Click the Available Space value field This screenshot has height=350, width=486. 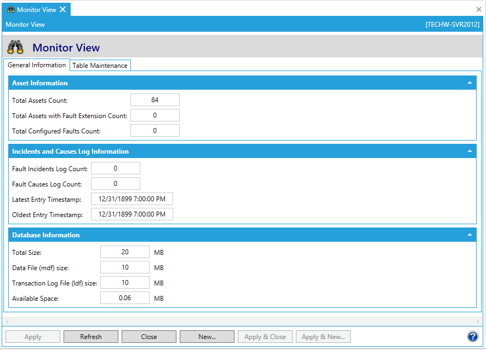click(125, 298)
